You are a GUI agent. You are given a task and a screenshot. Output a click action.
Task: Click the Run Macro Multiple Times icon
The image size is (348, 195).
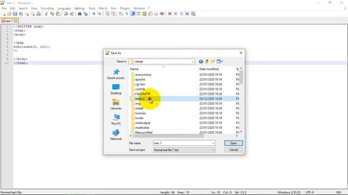point(187,14)
